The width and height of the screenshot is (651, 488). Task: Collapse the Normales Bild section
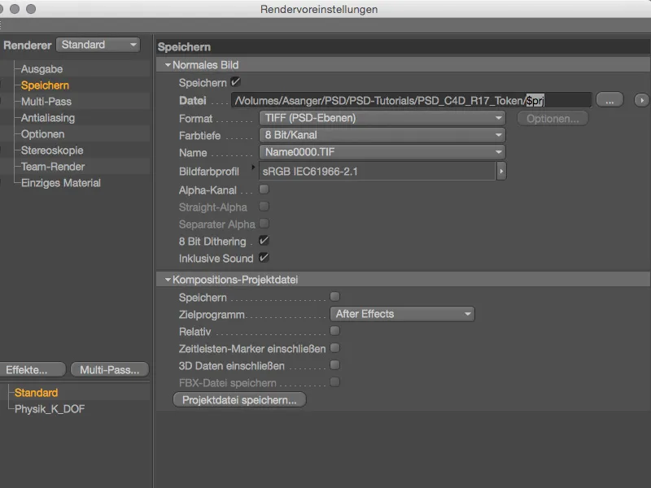click(x=168, y=65)
